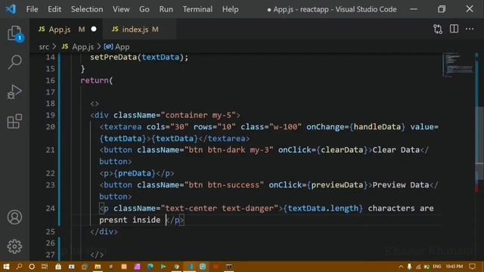Open the Terminal menu
484x272 pixels.
[x=197, y=9]
